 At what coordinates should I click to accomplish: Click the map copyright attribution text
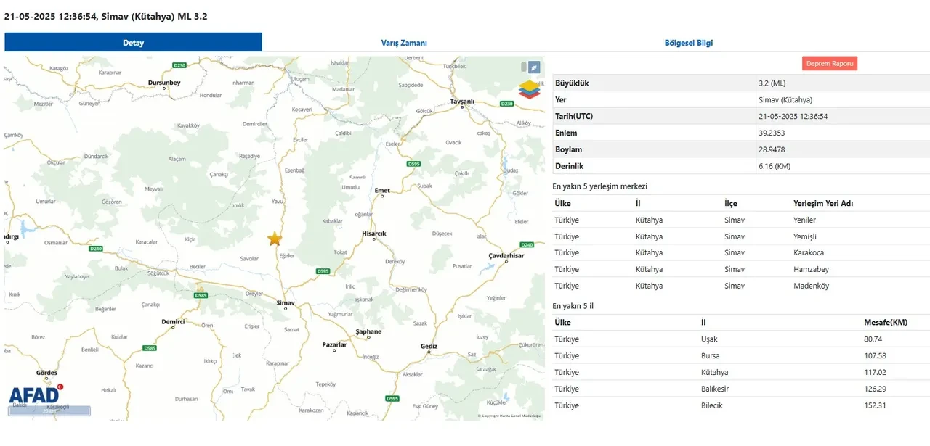(x=509, y=416)
